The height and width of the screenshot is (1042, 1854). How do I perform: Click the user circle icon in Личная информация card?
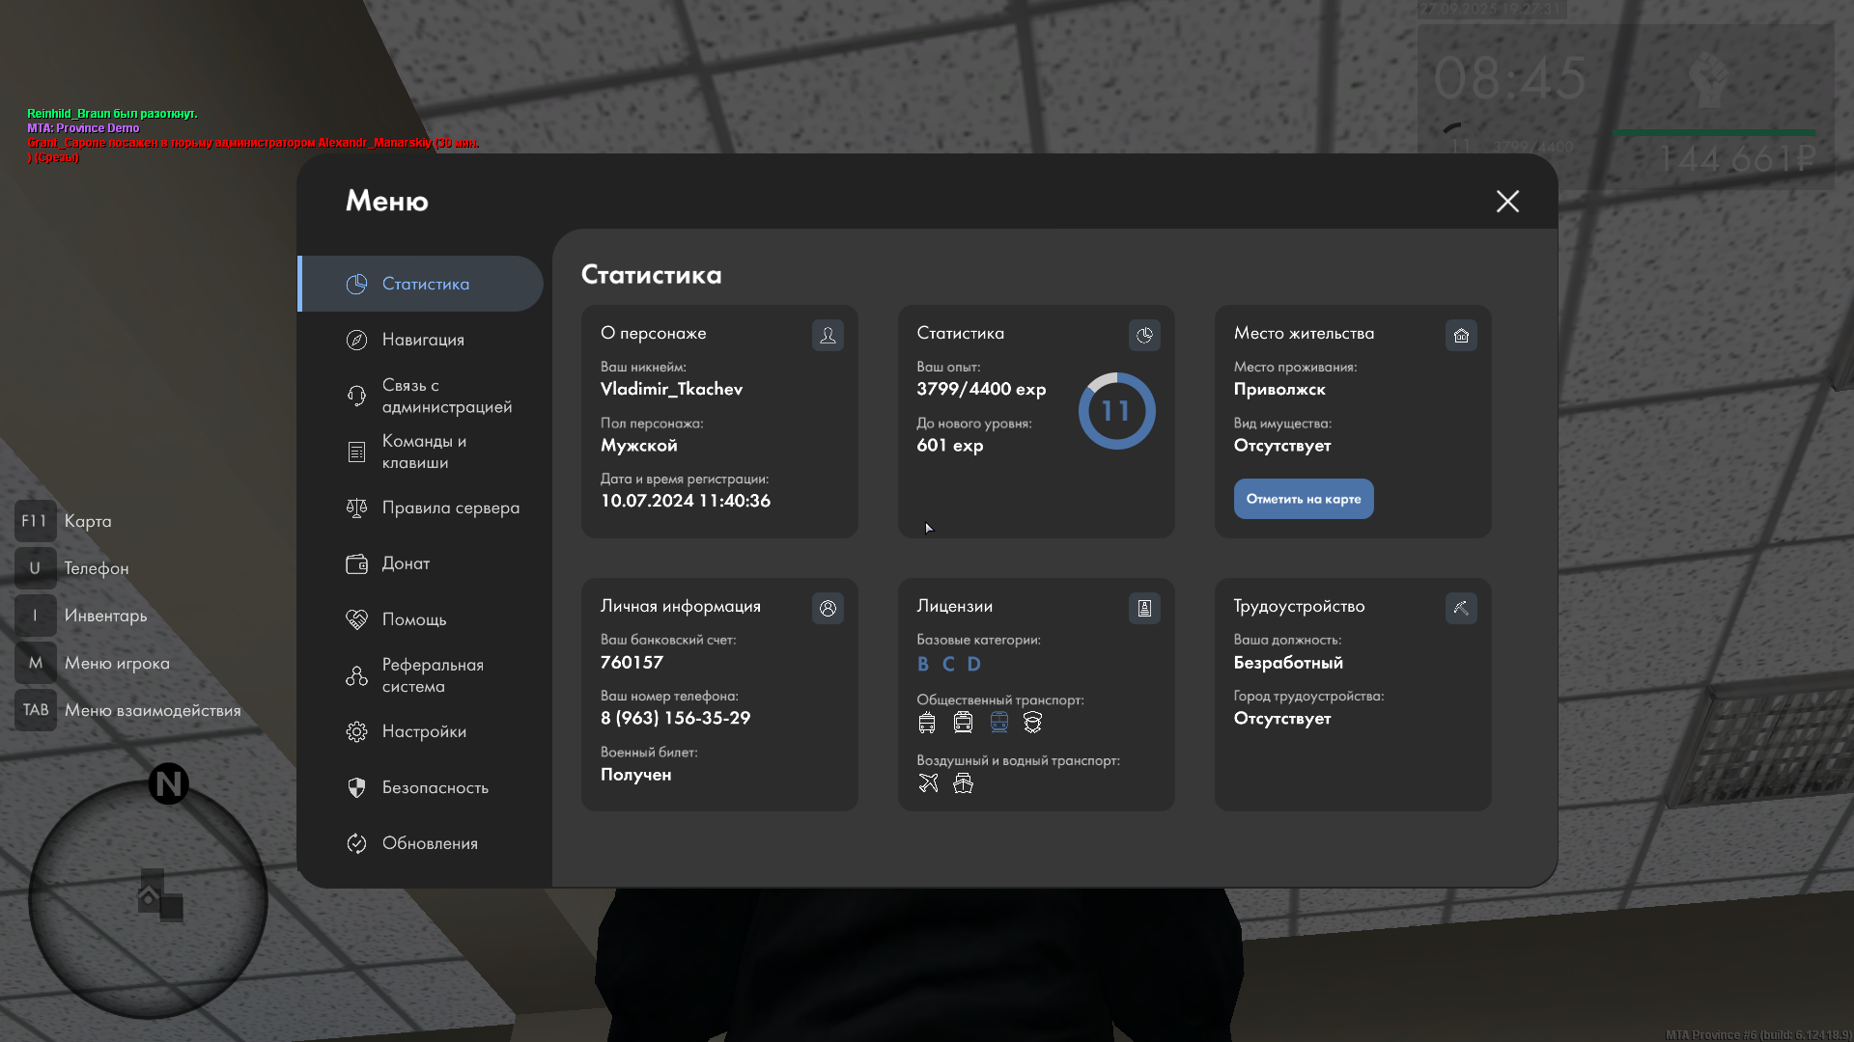(828, 608)
